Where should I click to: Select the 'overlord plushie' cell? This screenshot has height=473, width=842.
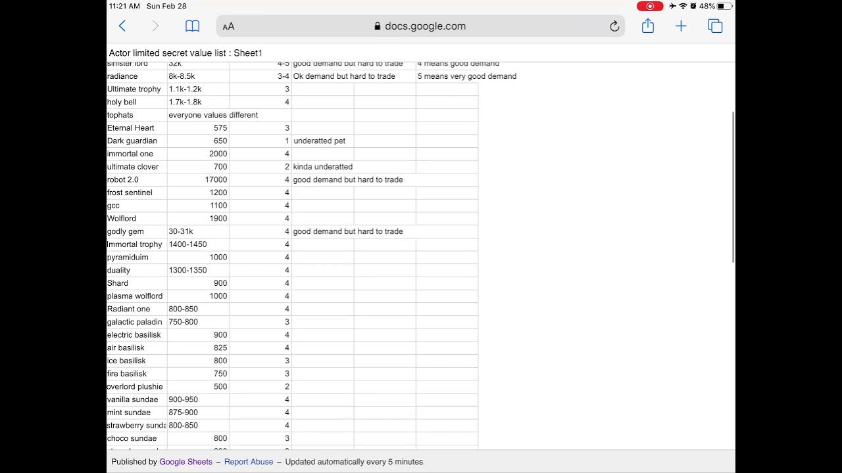click(137, 386)
